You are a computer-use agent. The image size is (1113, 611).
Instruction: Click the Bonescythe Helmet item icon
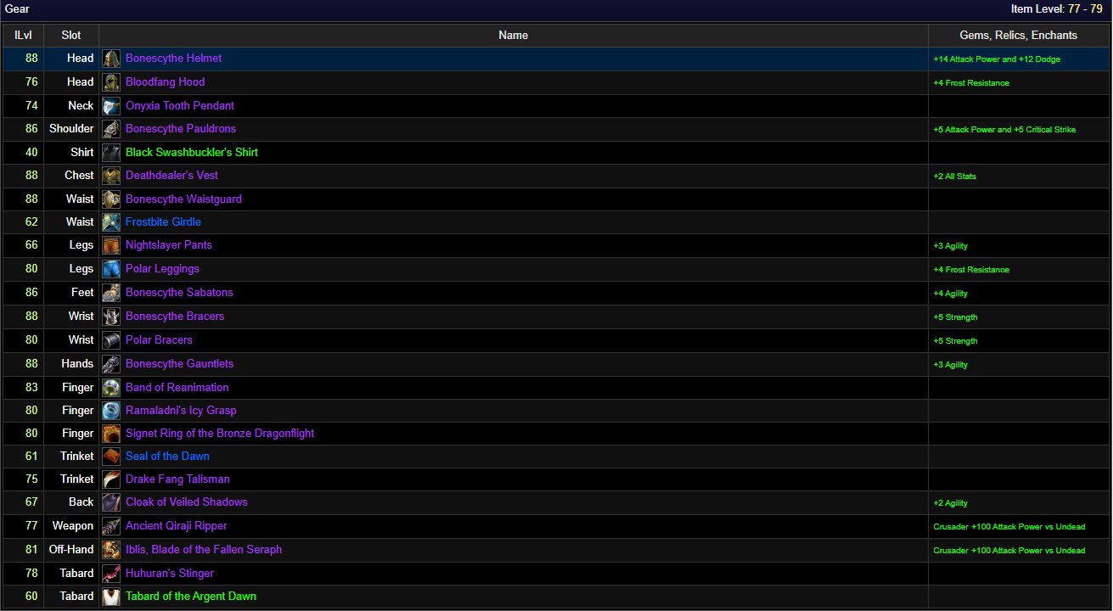point(111,59)
